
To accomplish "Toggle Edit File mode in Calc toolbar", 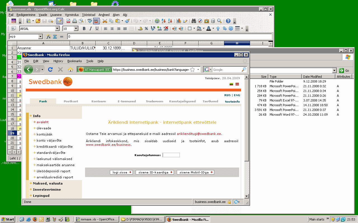I will (60, 21).
